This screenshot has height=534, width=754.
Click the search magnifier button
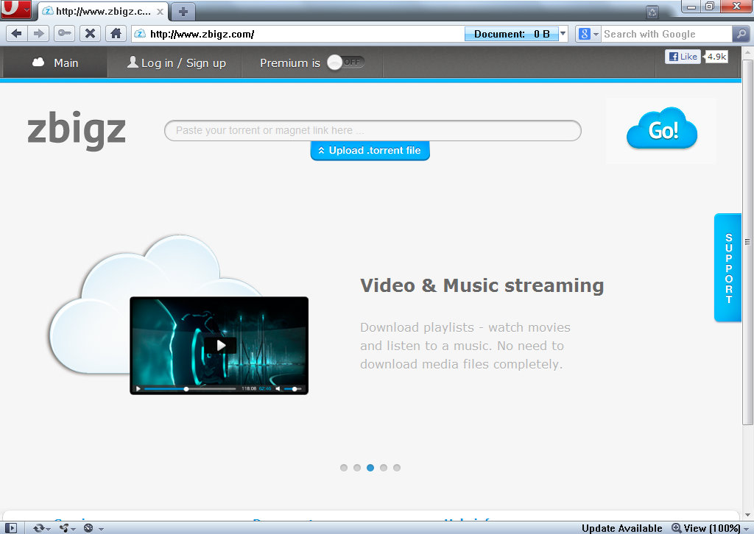(x=740, y=34)
